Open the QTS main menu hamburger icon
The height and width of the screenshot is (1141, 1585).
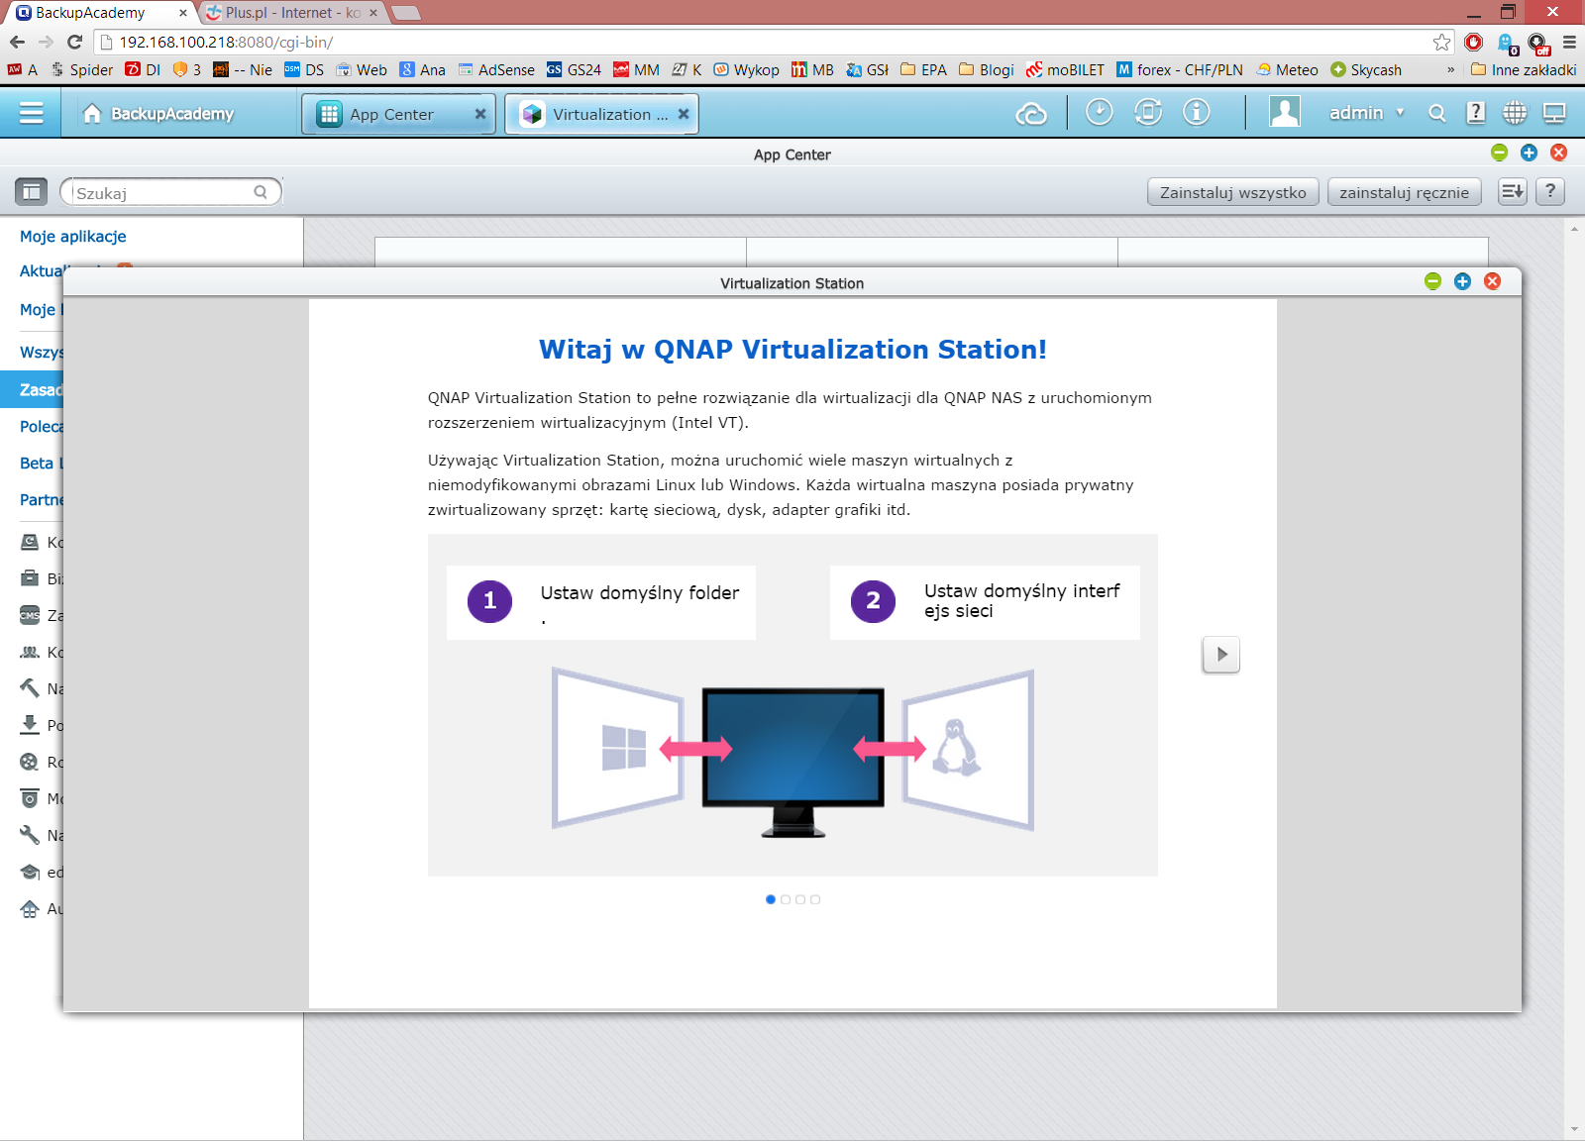(31, 113)
